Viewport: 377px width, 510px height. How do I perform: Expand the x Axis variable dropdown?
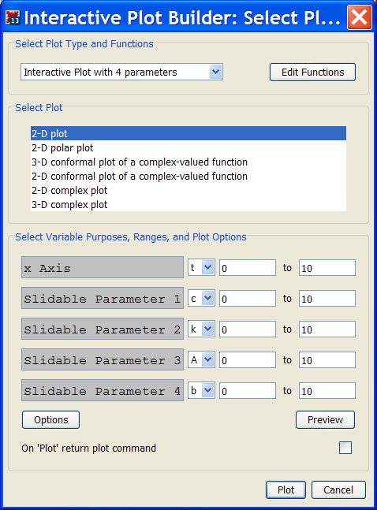pyautogui.click(x=207, y=267)
